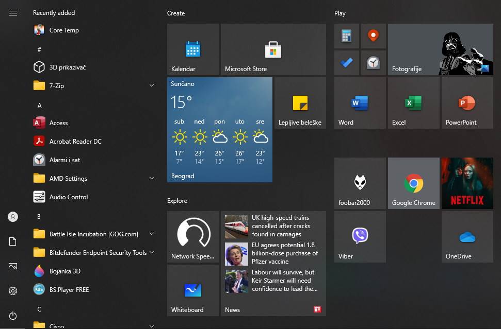Open Microsoft To Do tile

[346, 63]
